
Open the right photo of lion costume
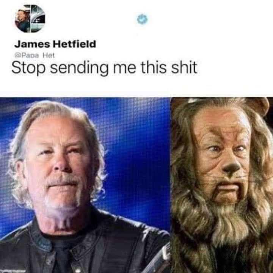pyautogui.click(x=222, y=185)
